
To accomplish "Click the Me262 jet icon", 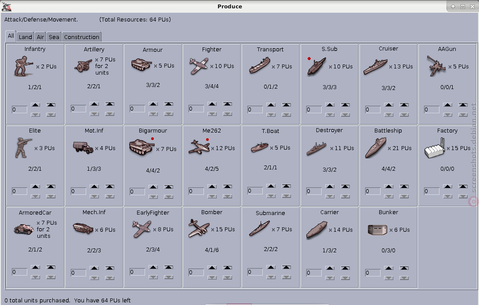I will [199, 147].
